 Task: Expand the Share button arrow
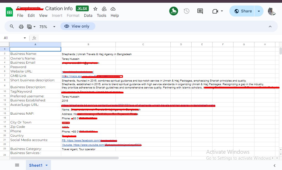pyautogui.click(x=259, y=11)
